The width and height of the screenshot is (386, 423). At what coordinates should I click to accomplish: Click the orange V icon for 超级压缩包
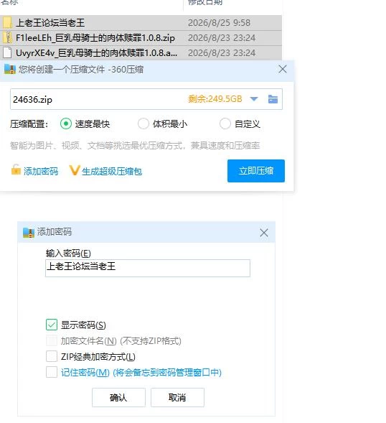click(74, 170)
